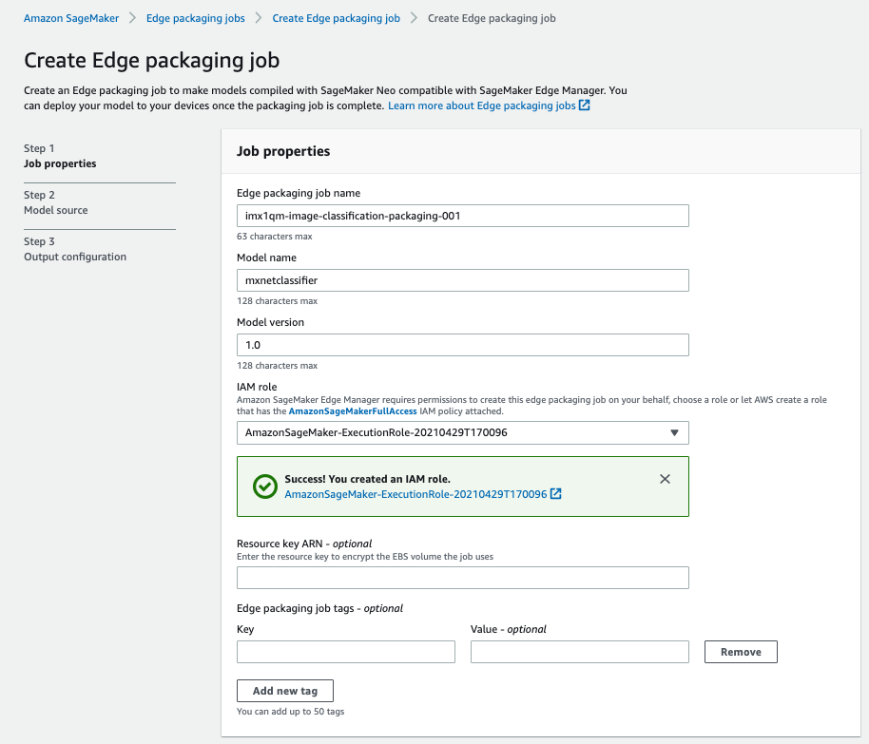
Task: Dismiss the IAM role success alert
Action: click(x=665, y=479)
